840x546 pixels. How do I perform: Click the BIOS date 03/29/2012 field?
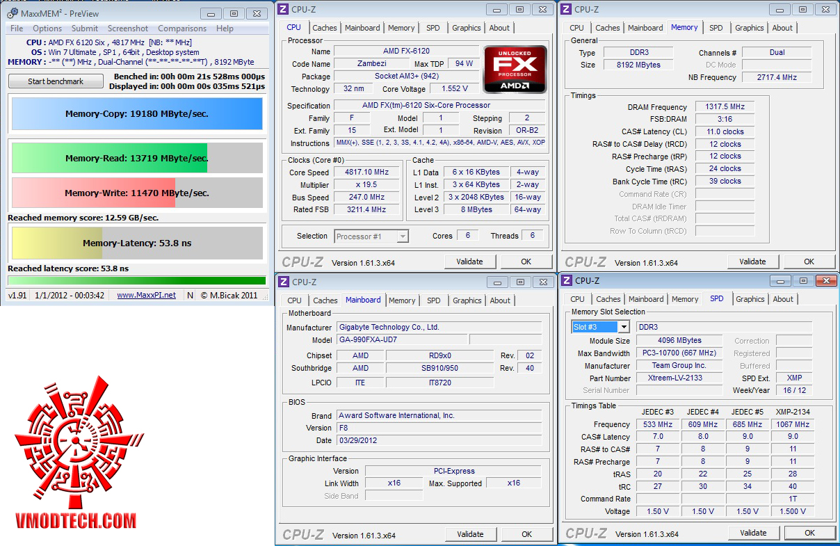(439, 440)
